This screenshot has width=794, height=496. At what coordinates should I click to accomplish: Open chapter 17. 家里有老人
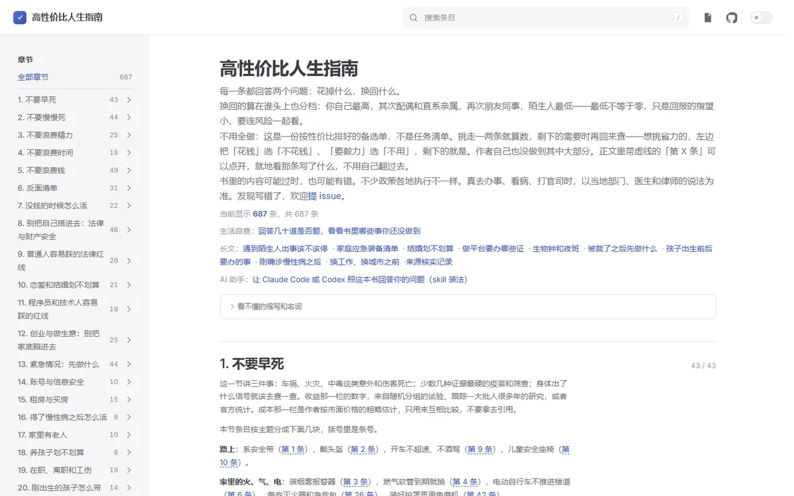[x=42, y=435]
